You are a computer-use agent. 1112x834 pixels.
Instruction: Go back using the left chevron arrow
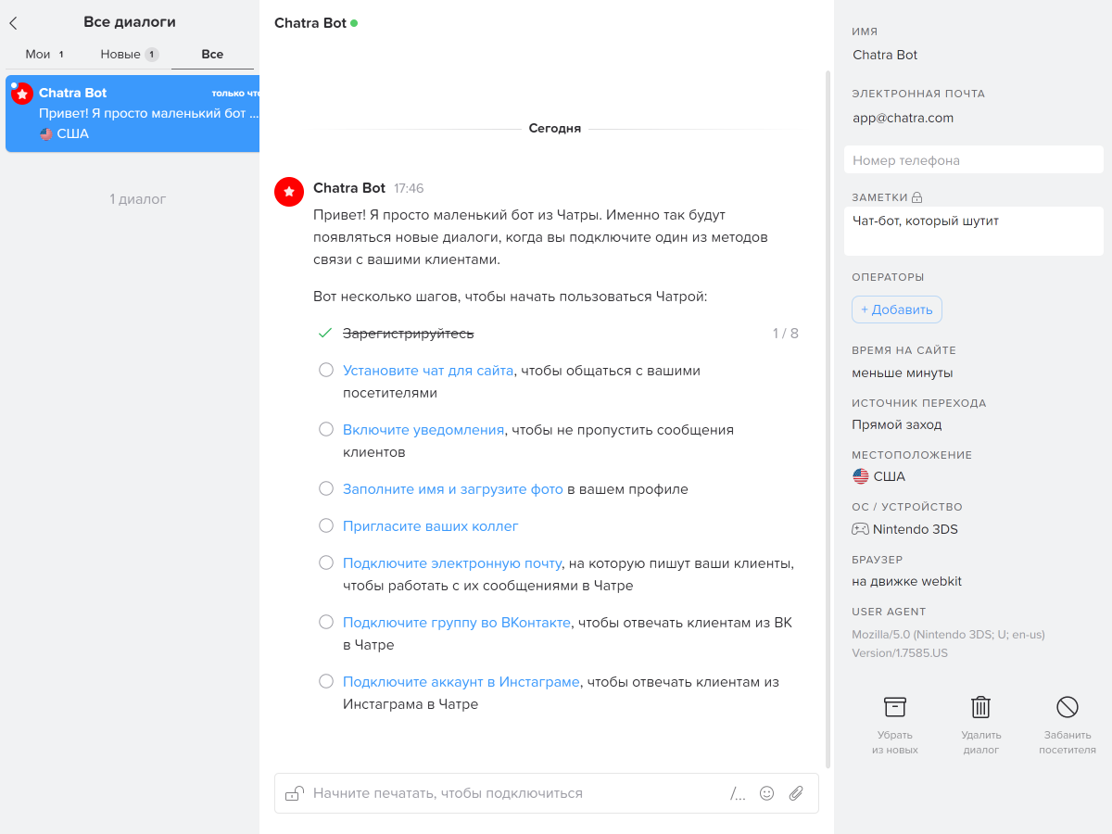click(x=13, y=23)
